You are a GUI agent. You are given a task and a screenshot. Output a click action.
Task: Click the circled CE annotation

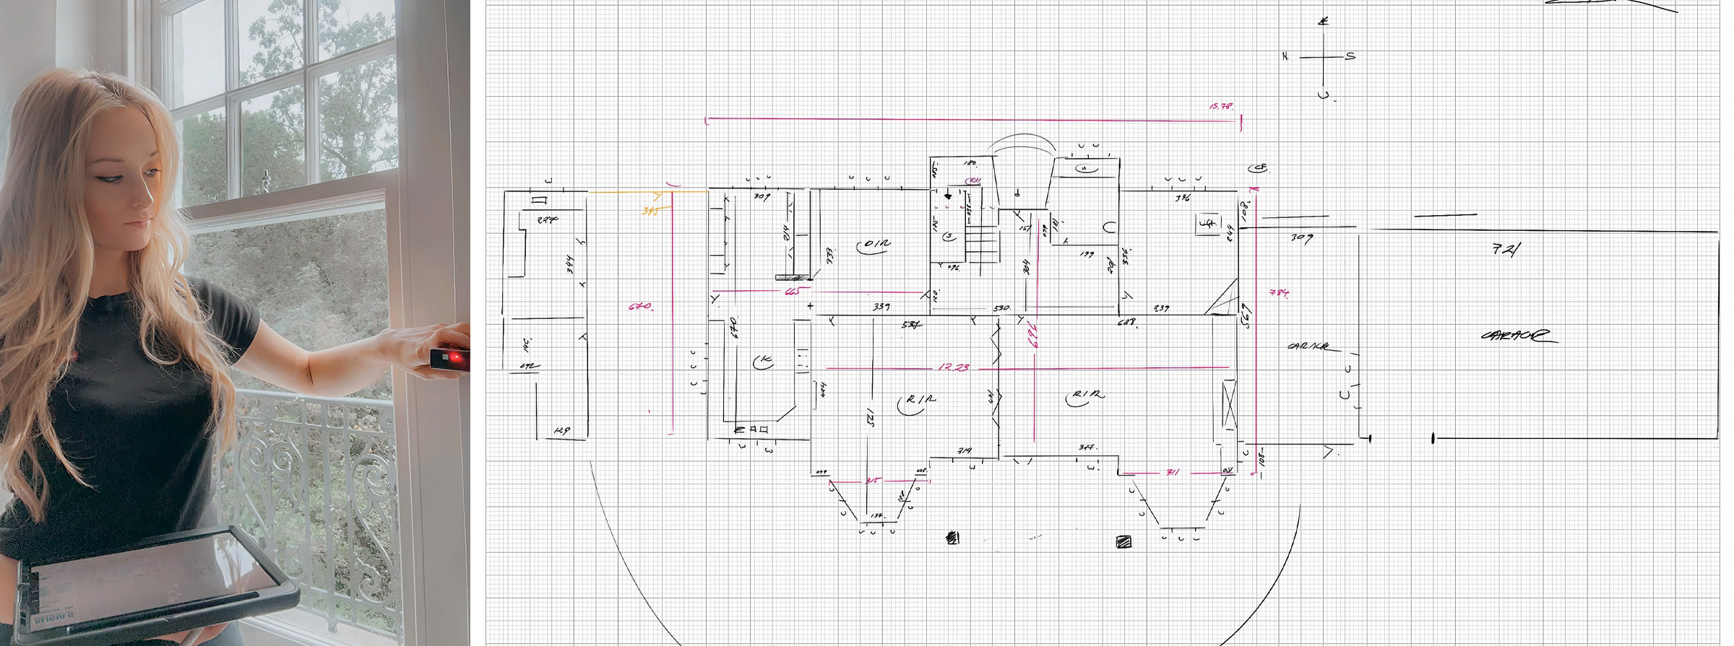[1259, 168]
